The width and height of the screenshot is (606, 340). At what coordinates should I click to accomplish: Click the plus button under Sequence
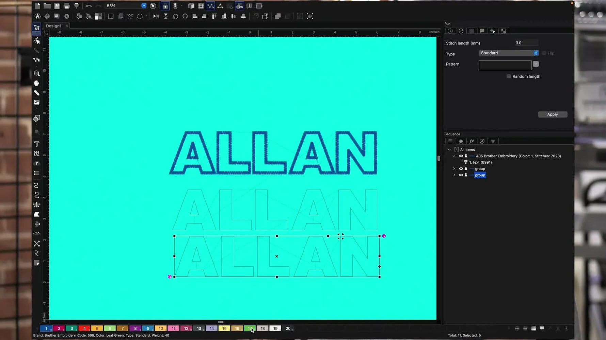(x=517, y=328)
